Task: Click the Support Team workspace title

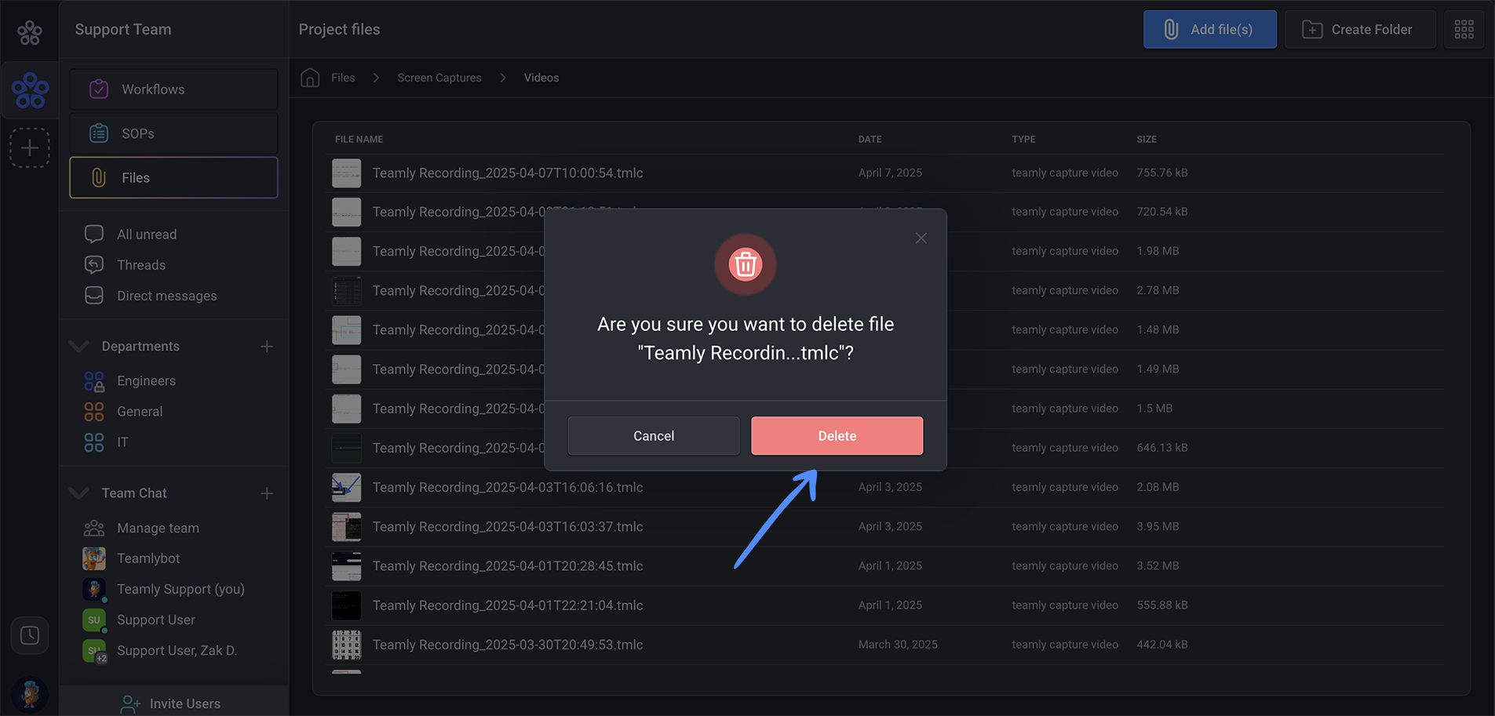Action: pyautogui.click(x=123, y=30)
